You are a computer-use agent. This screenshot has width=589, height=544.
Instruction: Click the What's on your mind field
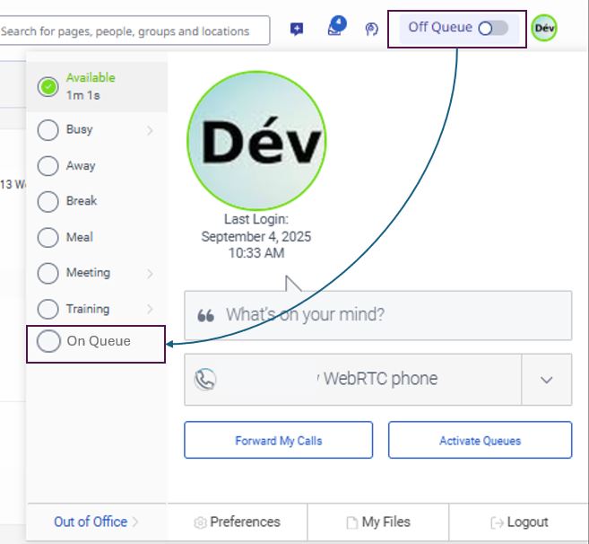[x=378, y=315]
